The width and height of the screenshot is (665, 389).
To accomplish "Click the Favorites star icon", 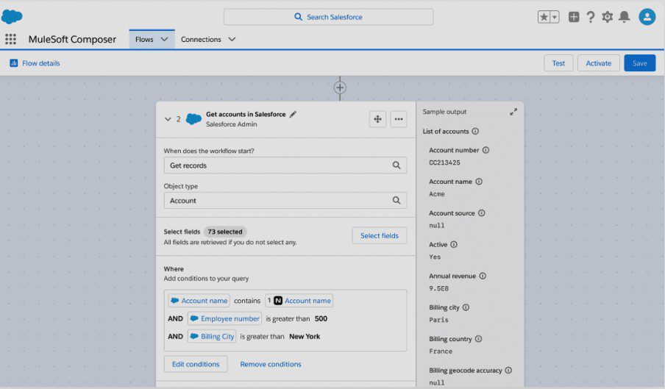I will tap(544, 17).
